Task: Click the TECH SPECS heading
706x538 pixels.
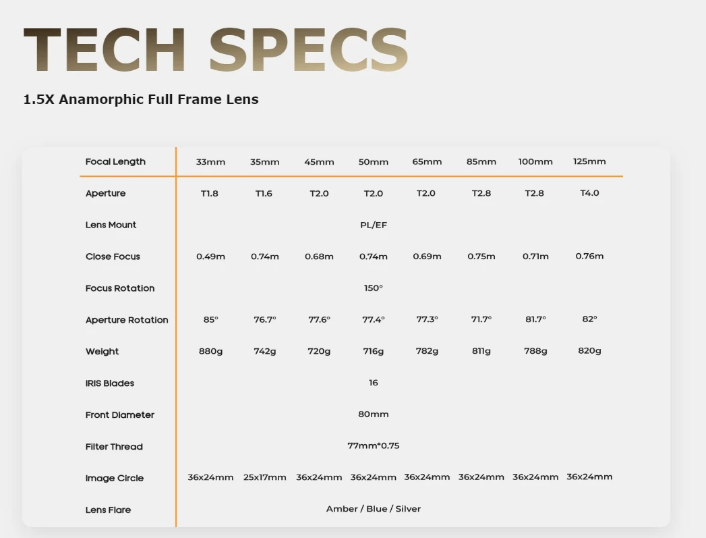Action: (216, 49)
